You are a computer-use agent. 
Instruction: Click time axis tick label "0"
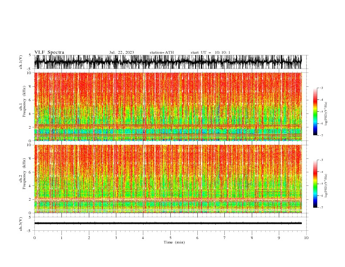point(34,238)
